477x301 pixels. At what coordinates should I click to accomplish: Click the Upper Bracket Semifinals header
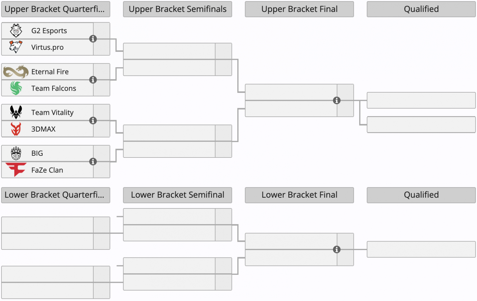[177, 9]
